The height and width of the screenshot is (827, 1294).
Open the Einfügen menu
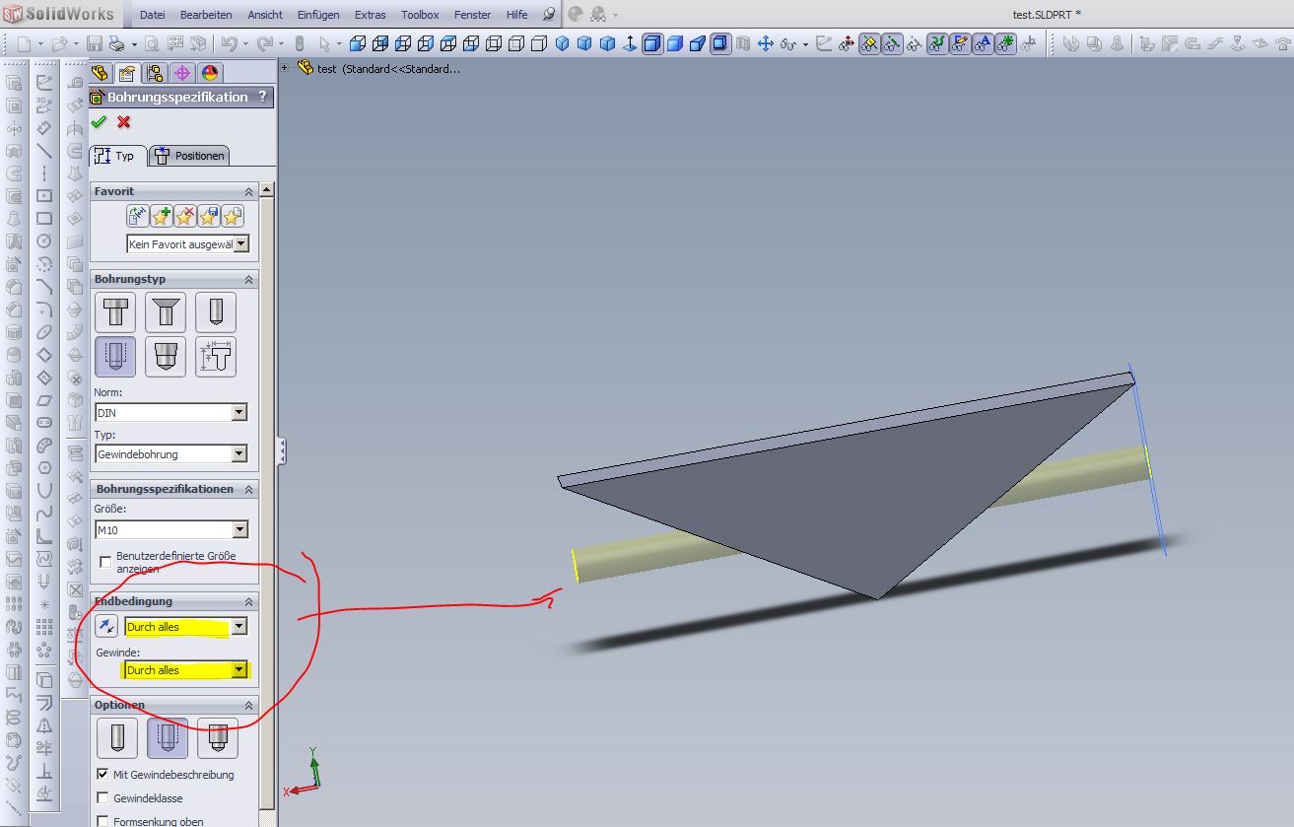pyautogui.click(x=317, y=15)
